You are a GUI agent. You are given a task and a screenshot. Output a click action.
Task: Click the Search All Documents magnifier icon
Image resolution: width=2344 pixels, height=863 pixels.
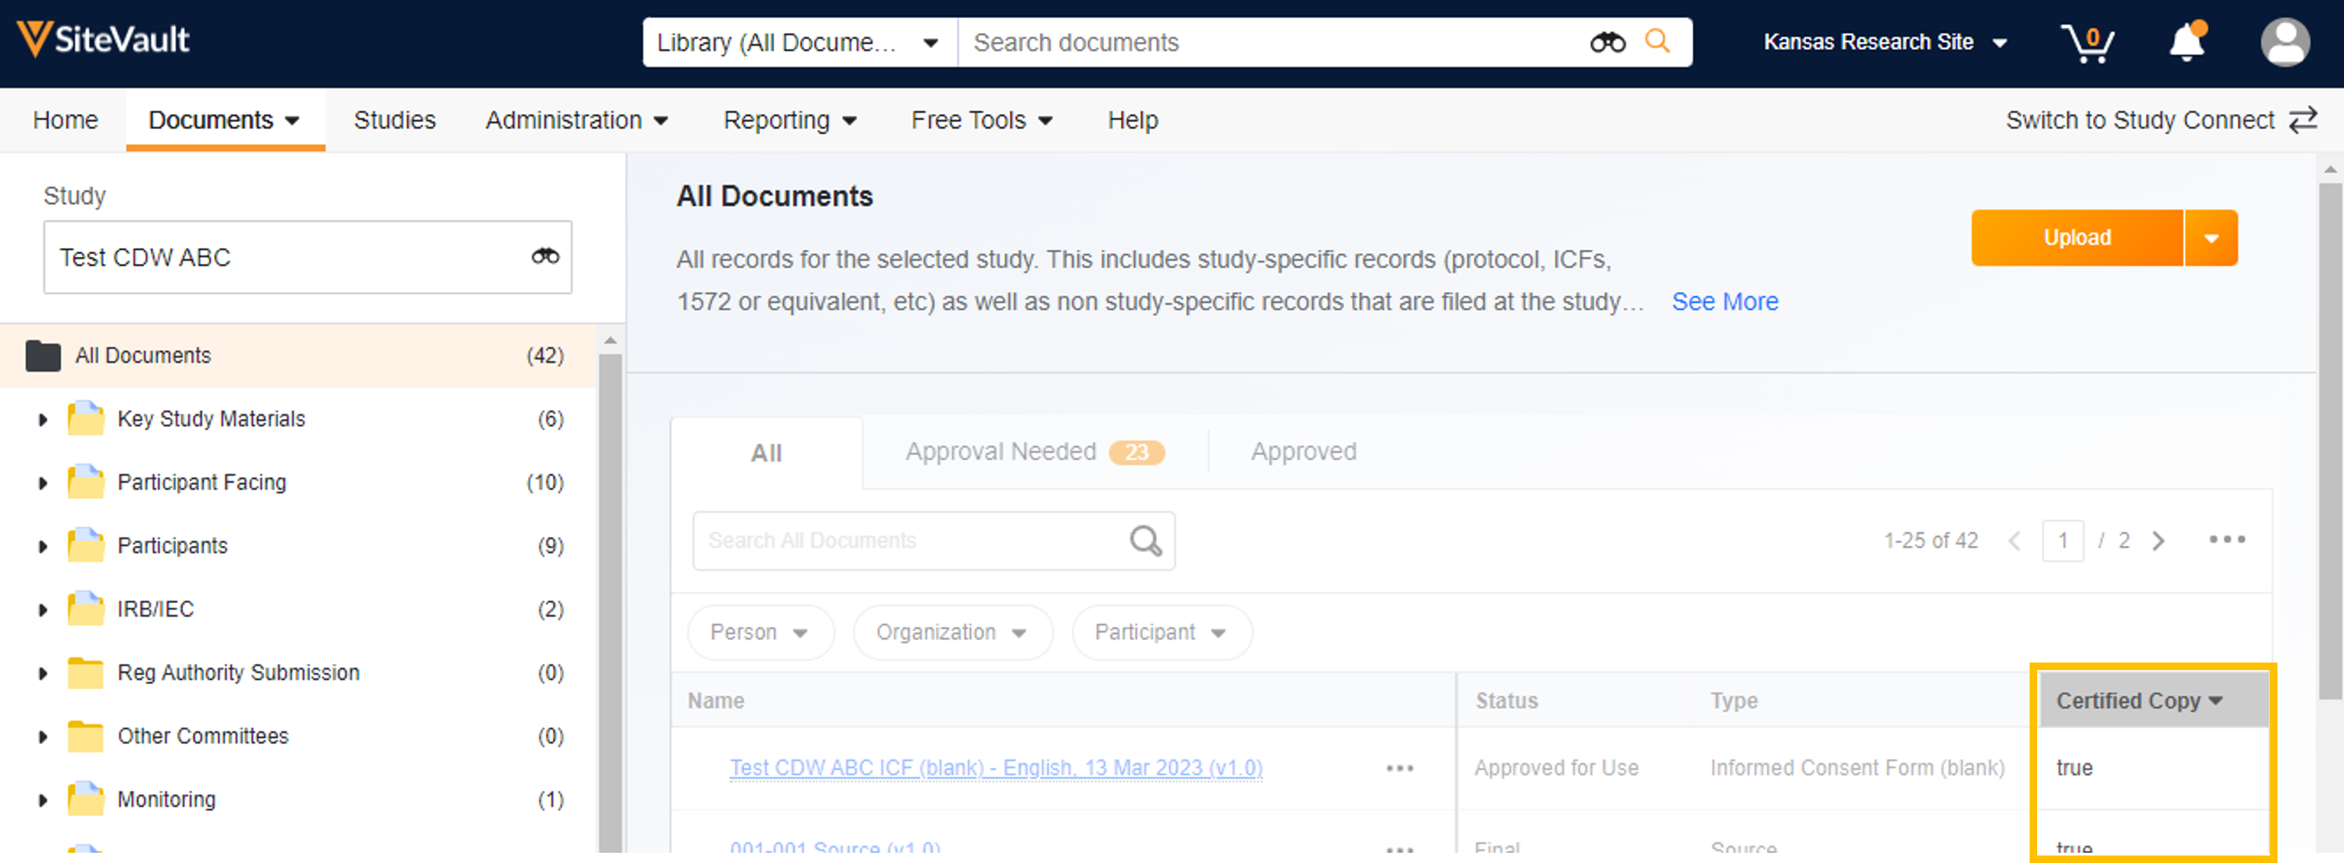1145,541
